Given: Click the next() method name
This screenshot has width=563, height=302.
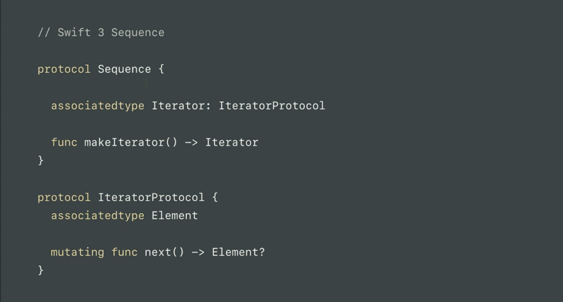Looking at the screenshot, I should click(x=164, y=253).
